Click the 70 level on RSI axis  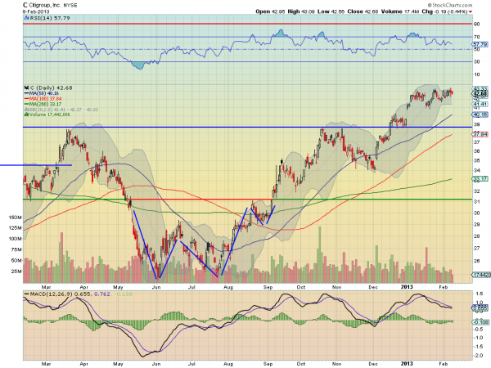pyautogui.click(x=476, y=37)
